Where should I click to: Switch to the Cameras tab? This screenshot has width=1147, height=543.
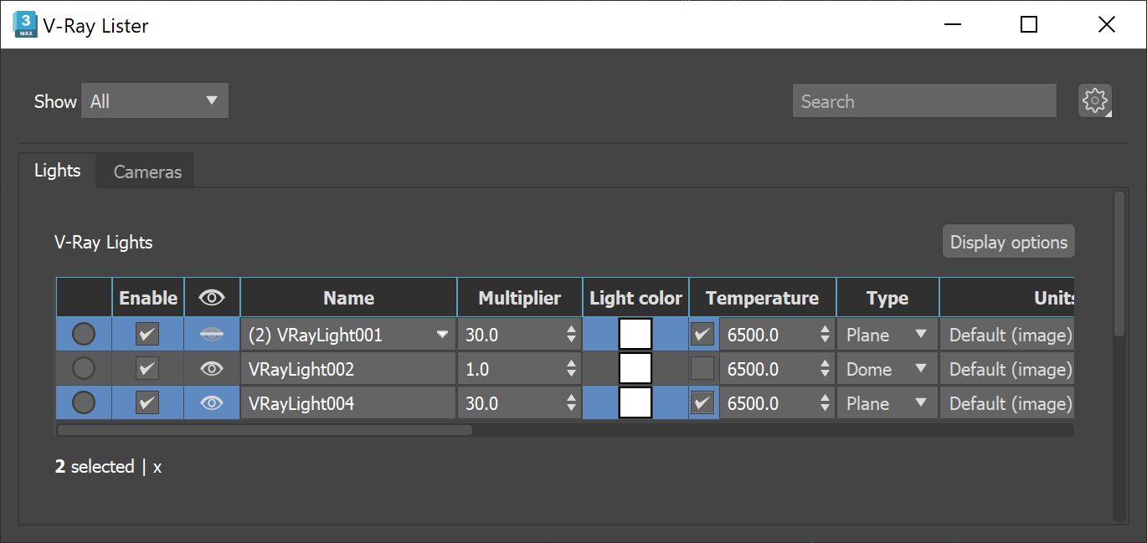pyautogui.click(x=147, y=172)
